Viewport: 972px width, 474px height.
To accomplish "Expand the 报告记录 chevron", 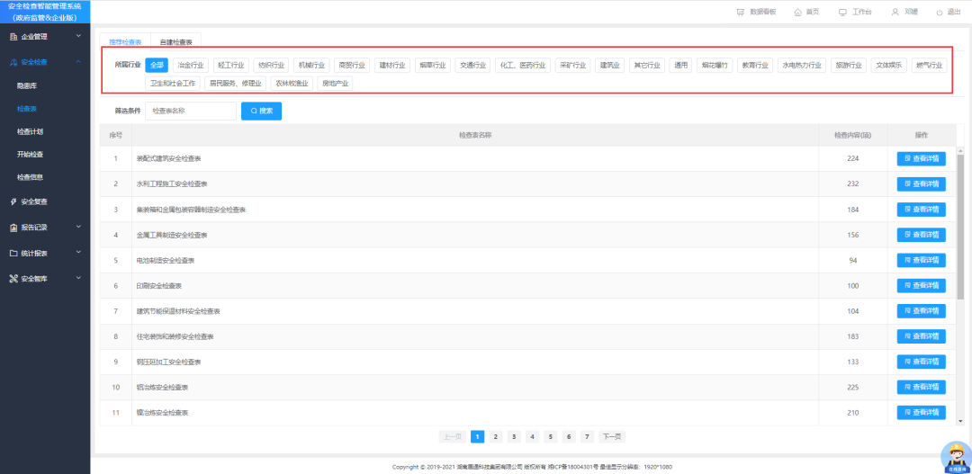I will click(x=78, y=227).
